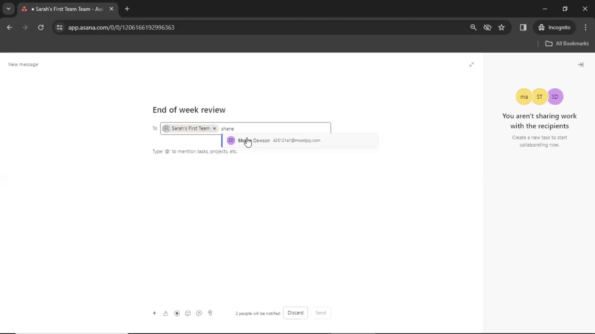Click the 2 people will be notified text

258,313
